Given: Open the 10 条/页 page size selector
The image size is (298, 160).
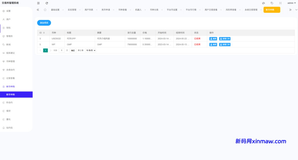Looking at the screenshot, I should click(91, 50).
